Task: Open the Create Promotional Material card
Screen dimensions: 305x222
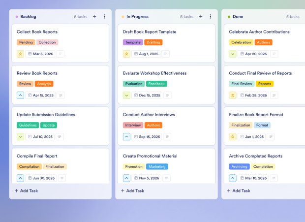Action: point(150,156)
